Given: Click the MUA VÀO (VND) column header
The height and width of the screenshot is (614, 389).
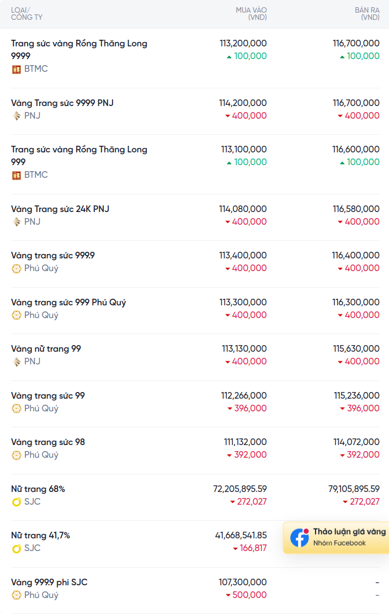Looking at the screenshot, I should (251, 14).
